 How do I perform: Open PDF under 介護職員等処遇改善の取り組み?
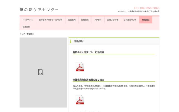click(80, 100)
